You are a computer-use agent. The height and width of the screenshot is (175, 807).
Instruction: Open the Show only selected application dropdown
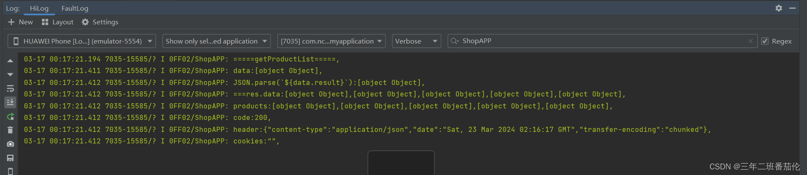pos(216,41)
